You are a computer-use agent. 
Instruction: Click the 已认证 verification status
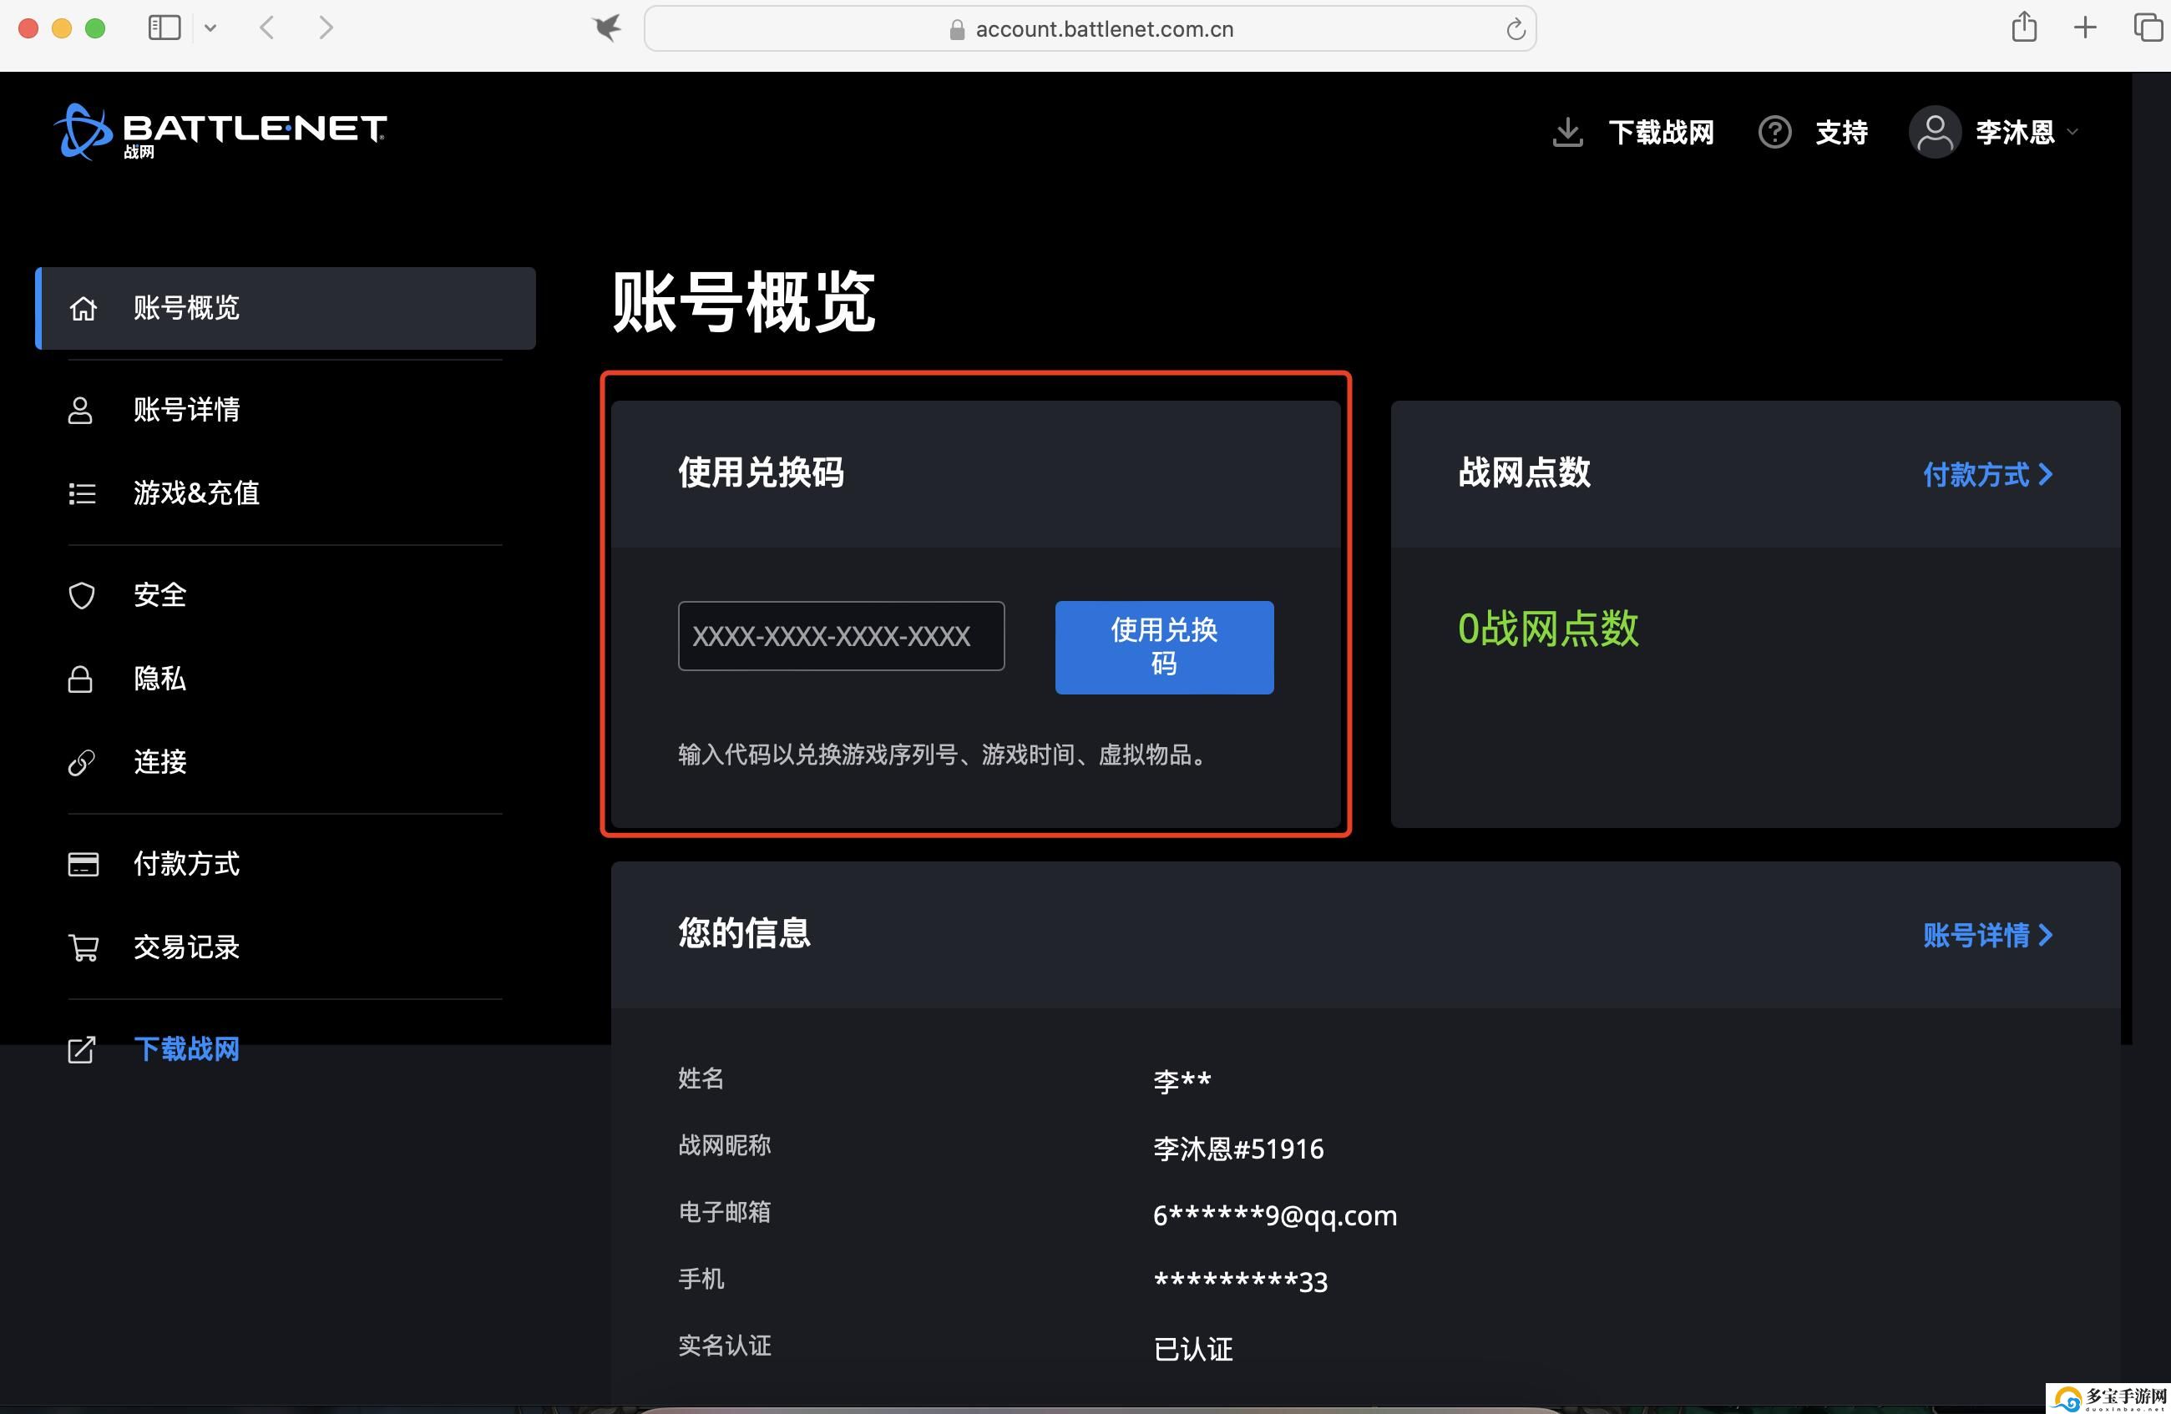click(x=1193, y=1349)
